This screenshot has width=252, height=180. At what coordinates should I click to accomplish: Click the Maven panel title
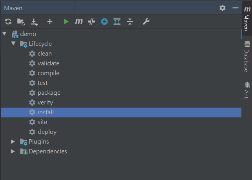tap(13, 8)
